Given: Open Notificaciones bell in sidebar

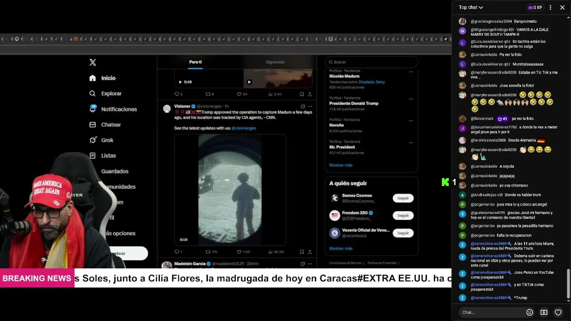Looking at the screenshot, I should pos(93,108).
